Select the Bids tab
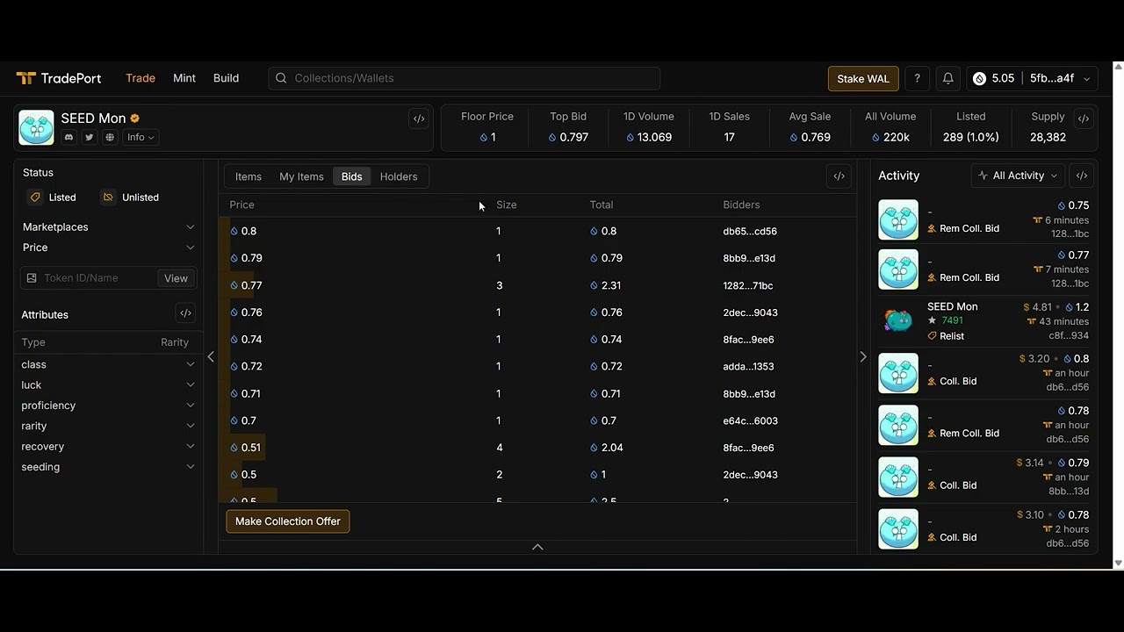 352,176
